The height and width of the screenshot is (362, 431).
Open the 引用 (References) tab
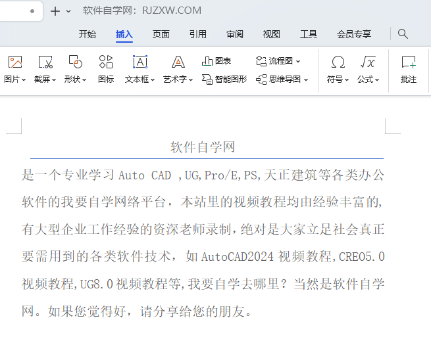198,34
